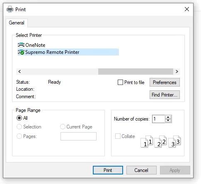Toggle the Collate checkbox
Viewport: 201px width, 184px height.
point(118,136)
